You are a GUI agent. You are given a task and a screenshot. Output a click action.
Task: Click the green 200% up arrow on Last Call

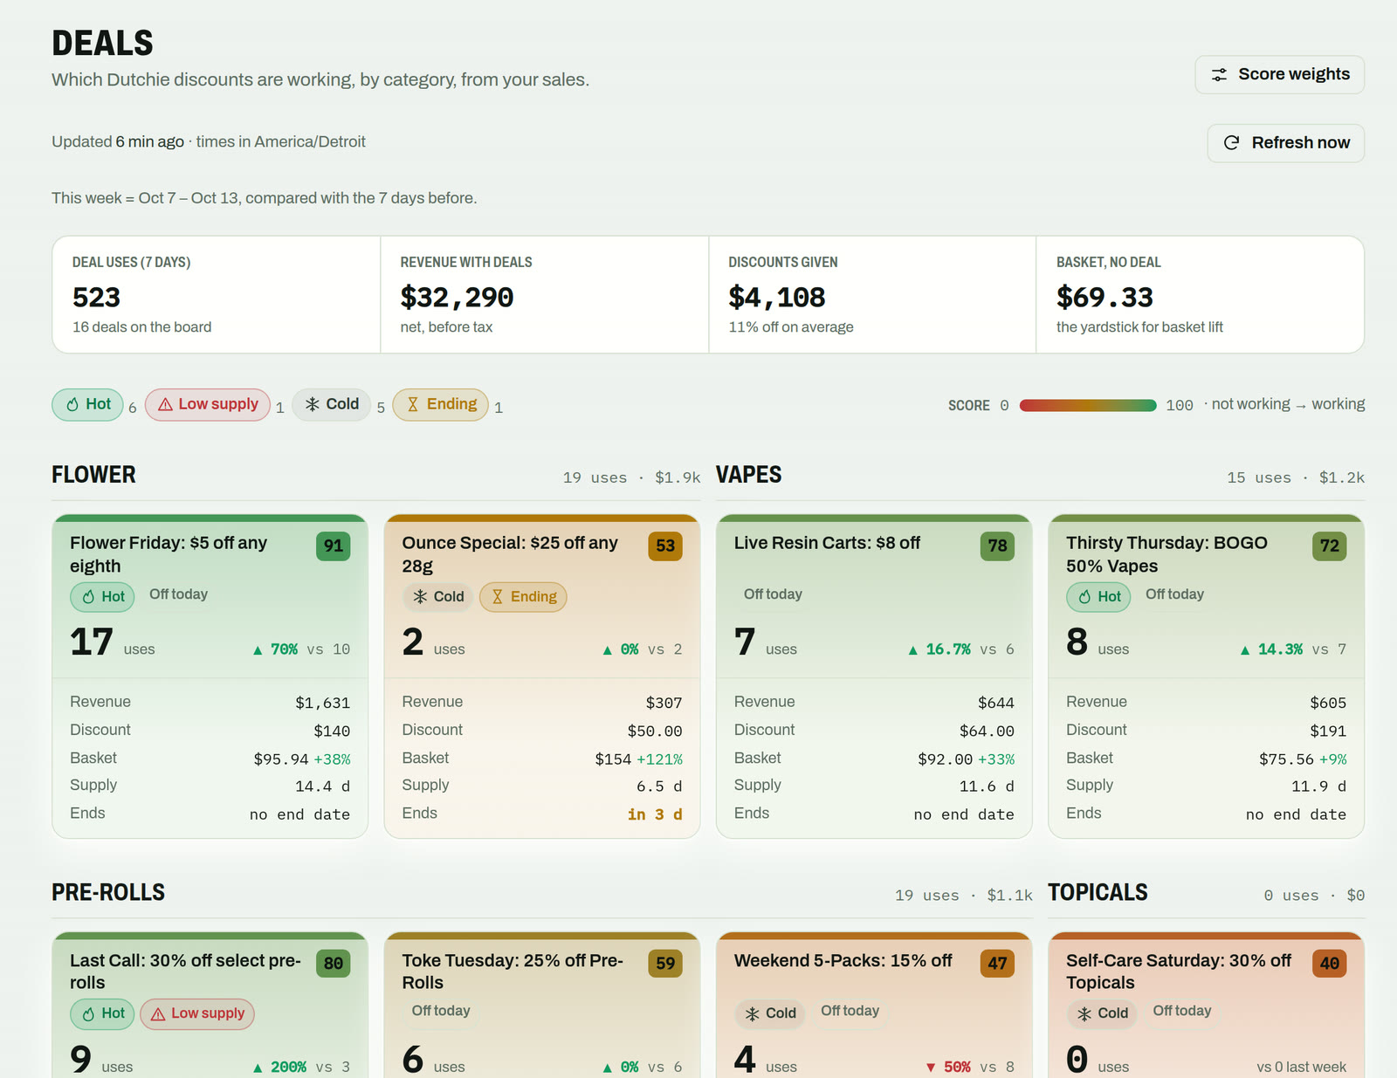pos(279,1068)
